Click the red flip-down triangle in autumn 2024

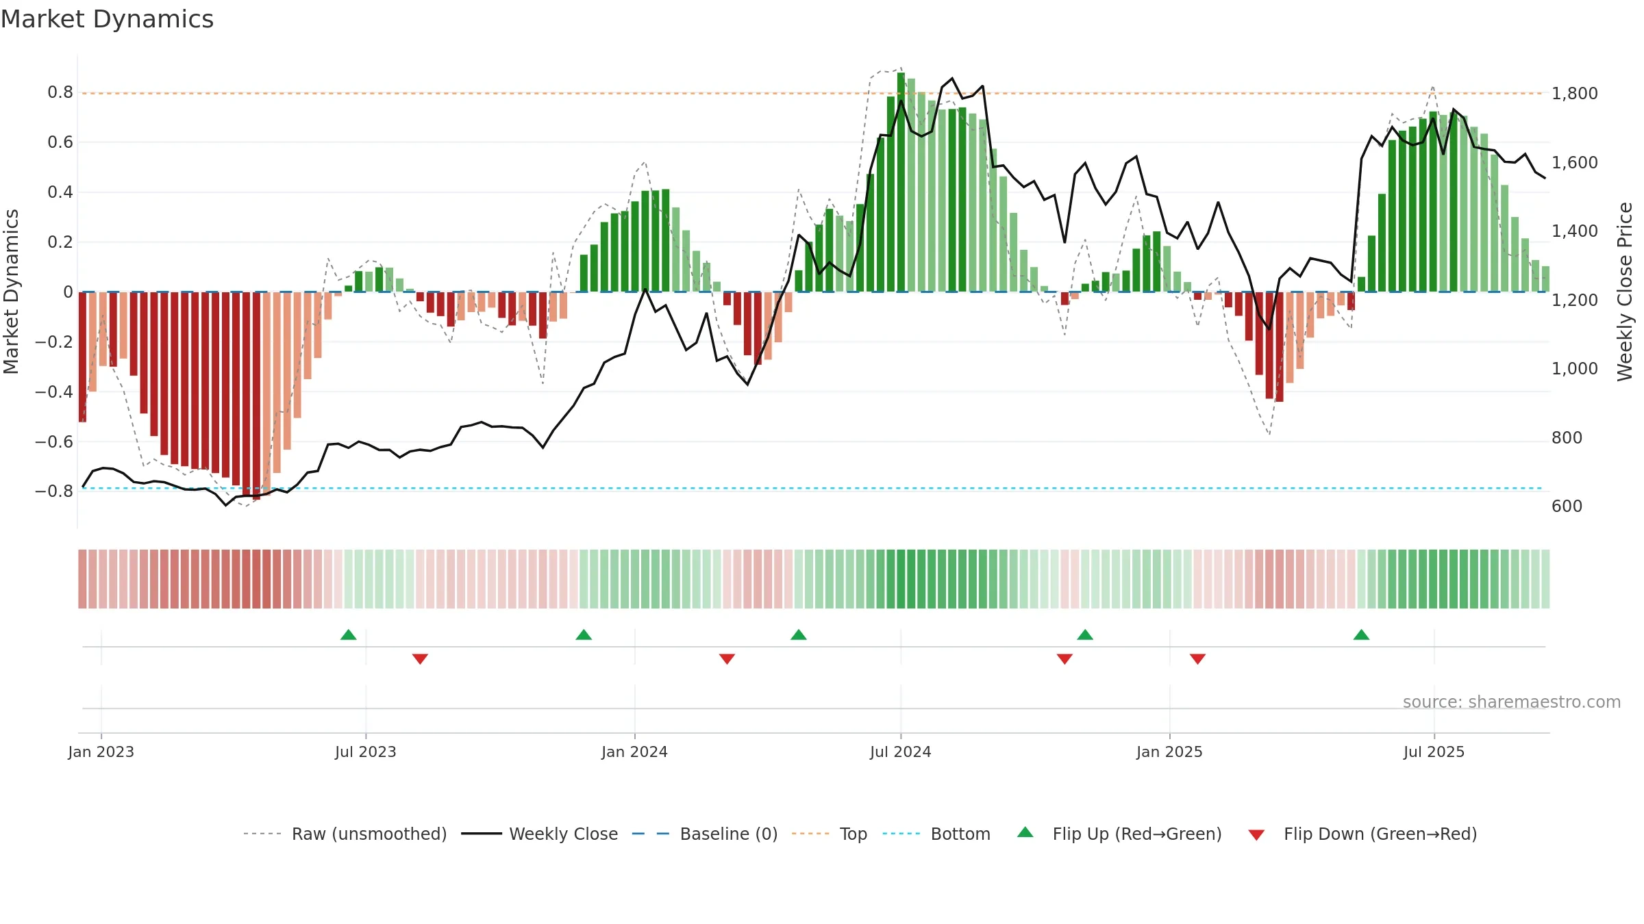coord(1064,659)
